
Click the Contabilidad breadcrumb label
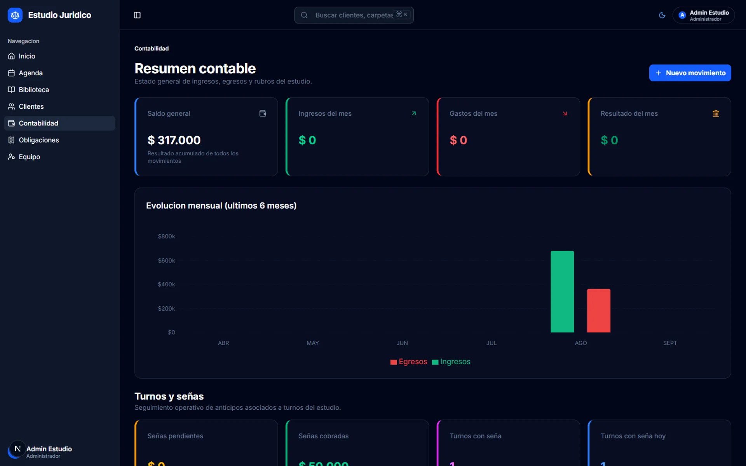pos(152,49)
